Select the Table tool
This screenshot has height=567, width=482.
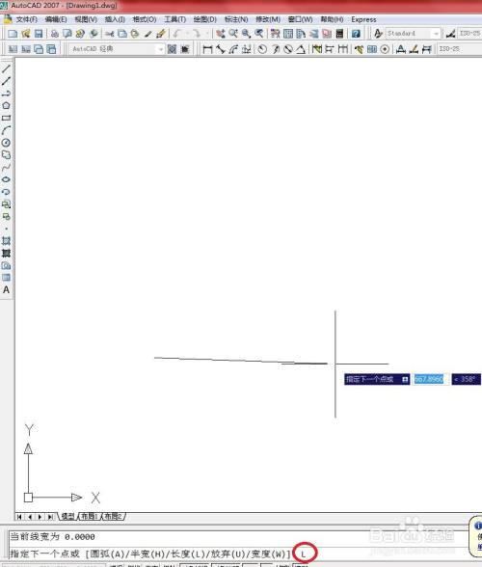(x=6, y=278)
